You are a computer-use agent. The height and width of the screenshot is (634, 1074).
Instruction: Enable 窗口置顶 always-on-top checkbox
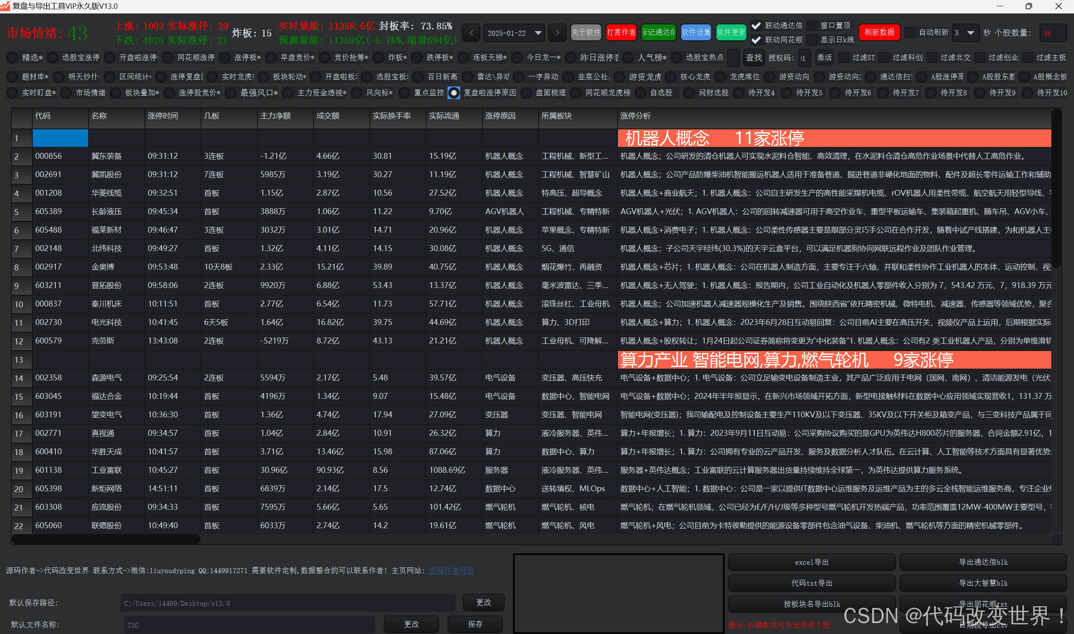812,26
